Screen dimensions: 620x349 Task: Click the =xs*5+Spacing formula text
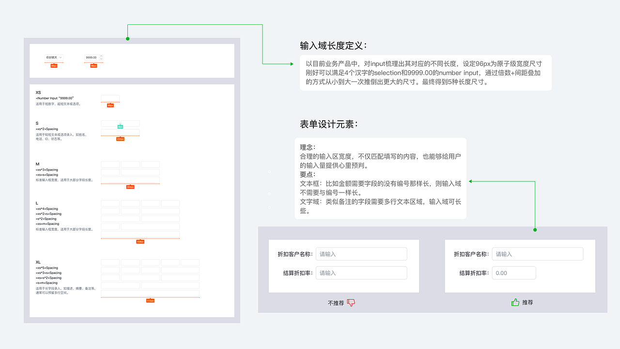coord(46,268)
